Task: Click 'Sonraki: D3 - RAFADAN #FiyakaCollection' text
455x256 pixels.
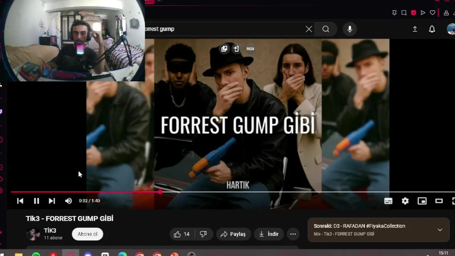Action: pyautogui.click(x=359, y=226)
